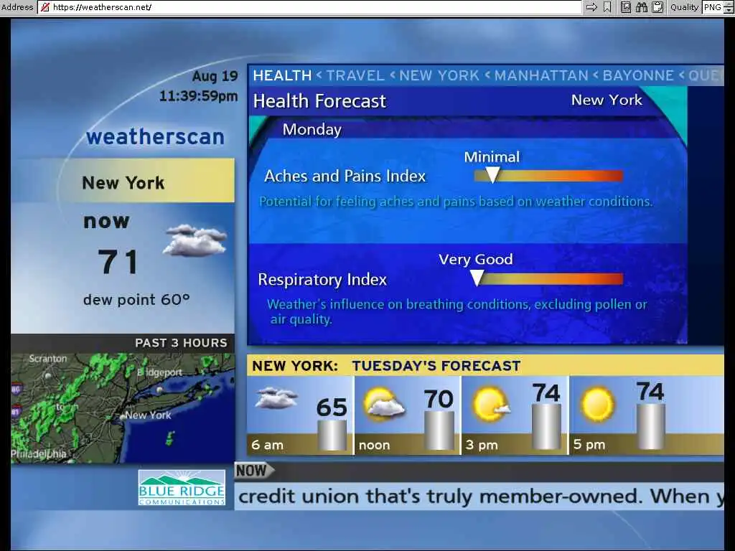This screenshot has height=551, width=735.
Task: Click the site security icon before the URL
Action: pos(45,7)
